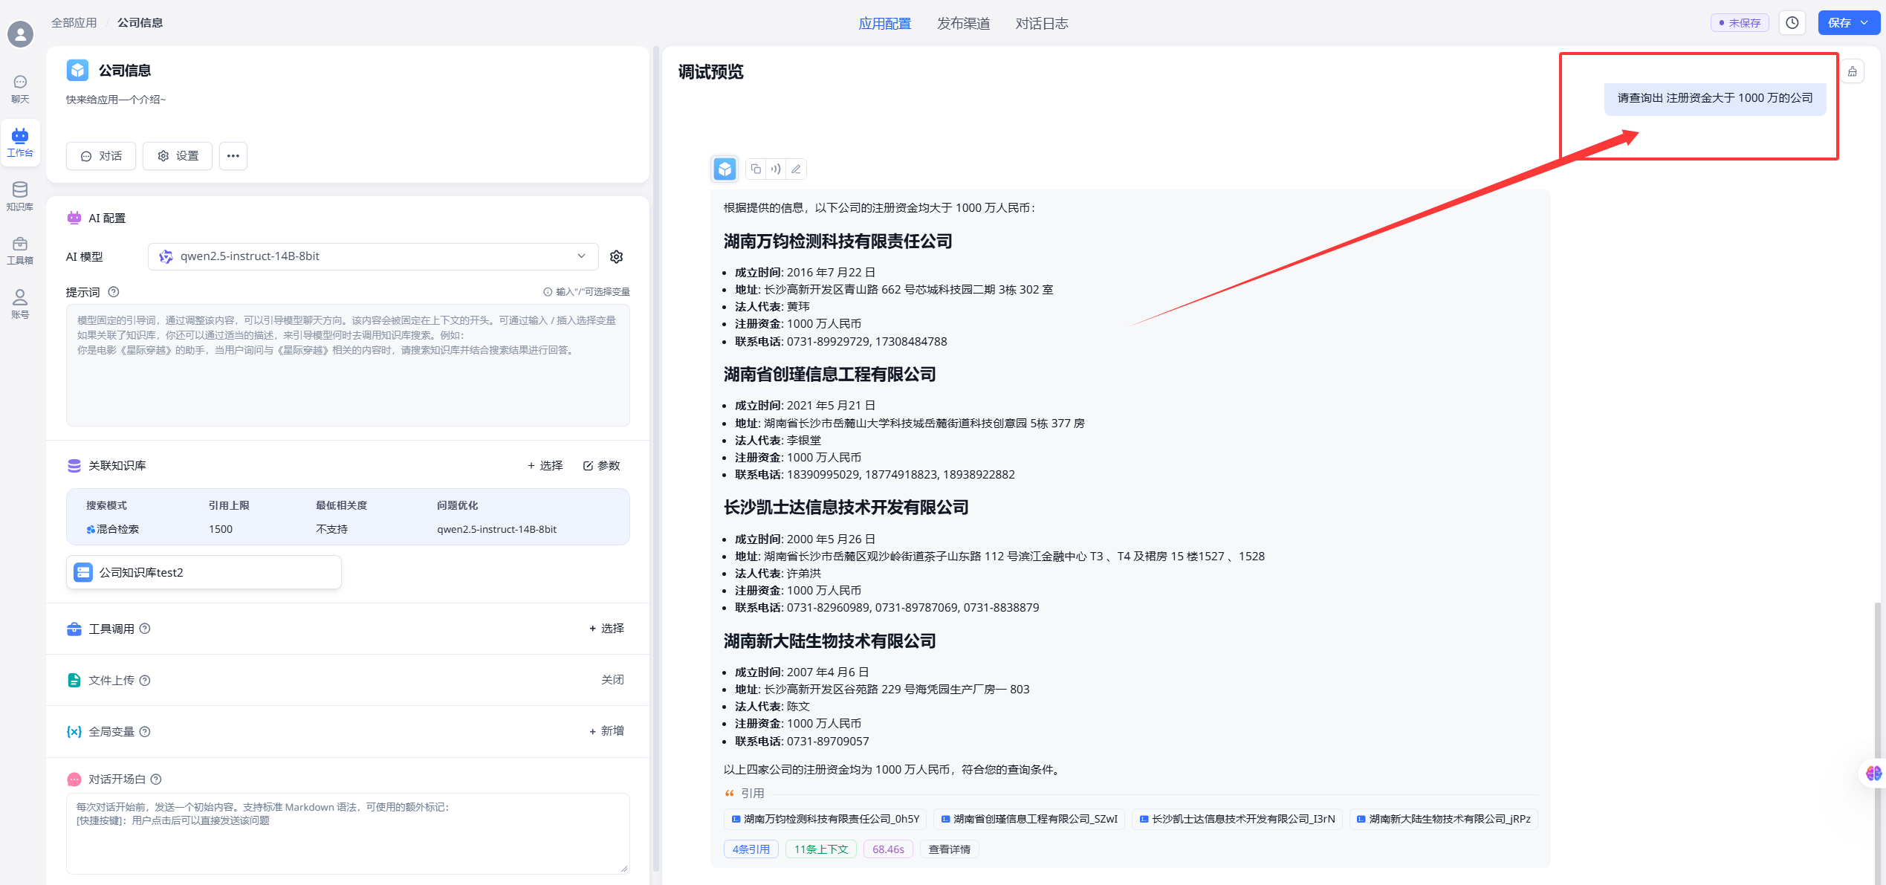Open the save button dropdown arrow

point(1865,23)
